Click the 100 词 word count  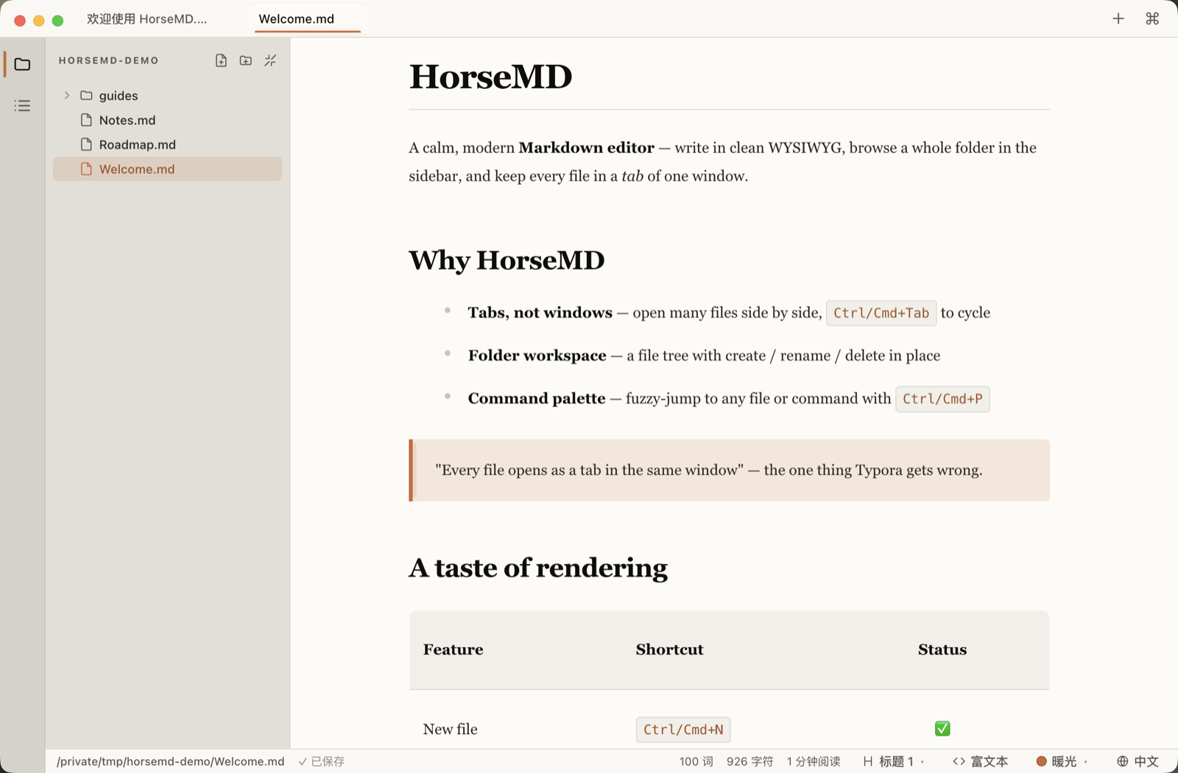click(x=696, y=761)
